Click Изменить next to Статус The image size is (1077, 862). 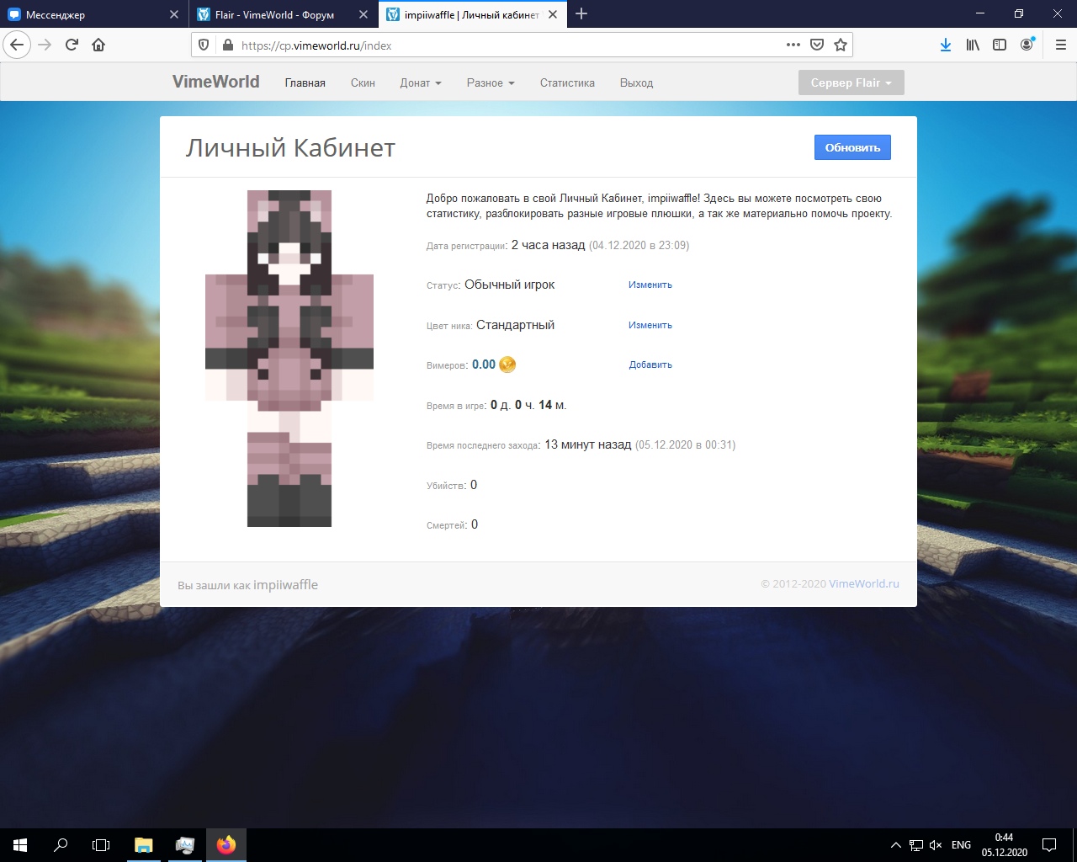pyautogui.click(x=650, y=285)
